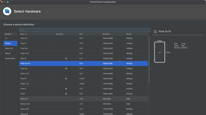Screen dimensions: 206x115
Task: Sort by Size column header
Action: coord(90,34)
